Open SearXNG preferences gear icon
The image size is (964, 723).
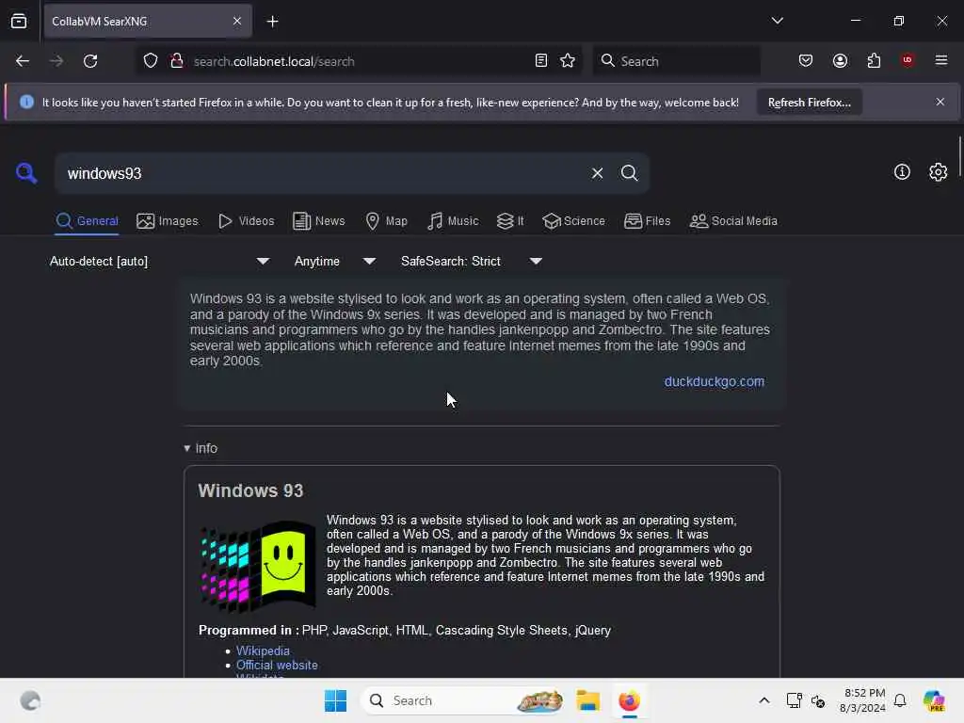939,172
